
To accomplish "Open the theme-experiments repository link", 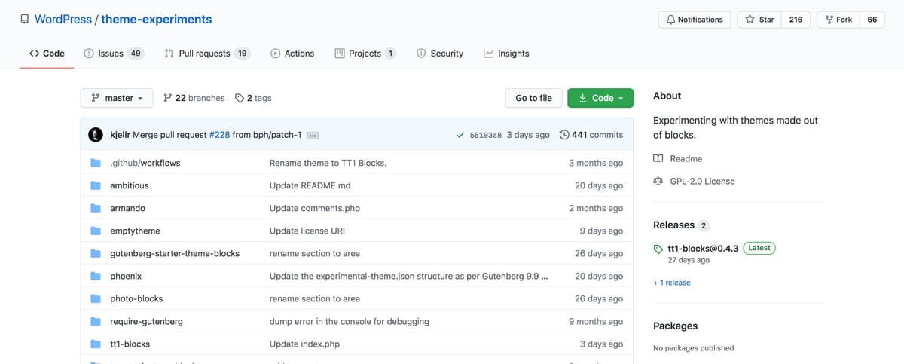I will (x=157, y=20).
